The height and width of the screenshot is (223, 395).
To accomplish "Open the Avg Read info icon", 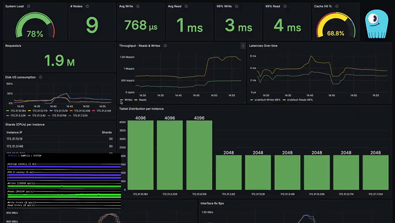I will pos(186,6).
